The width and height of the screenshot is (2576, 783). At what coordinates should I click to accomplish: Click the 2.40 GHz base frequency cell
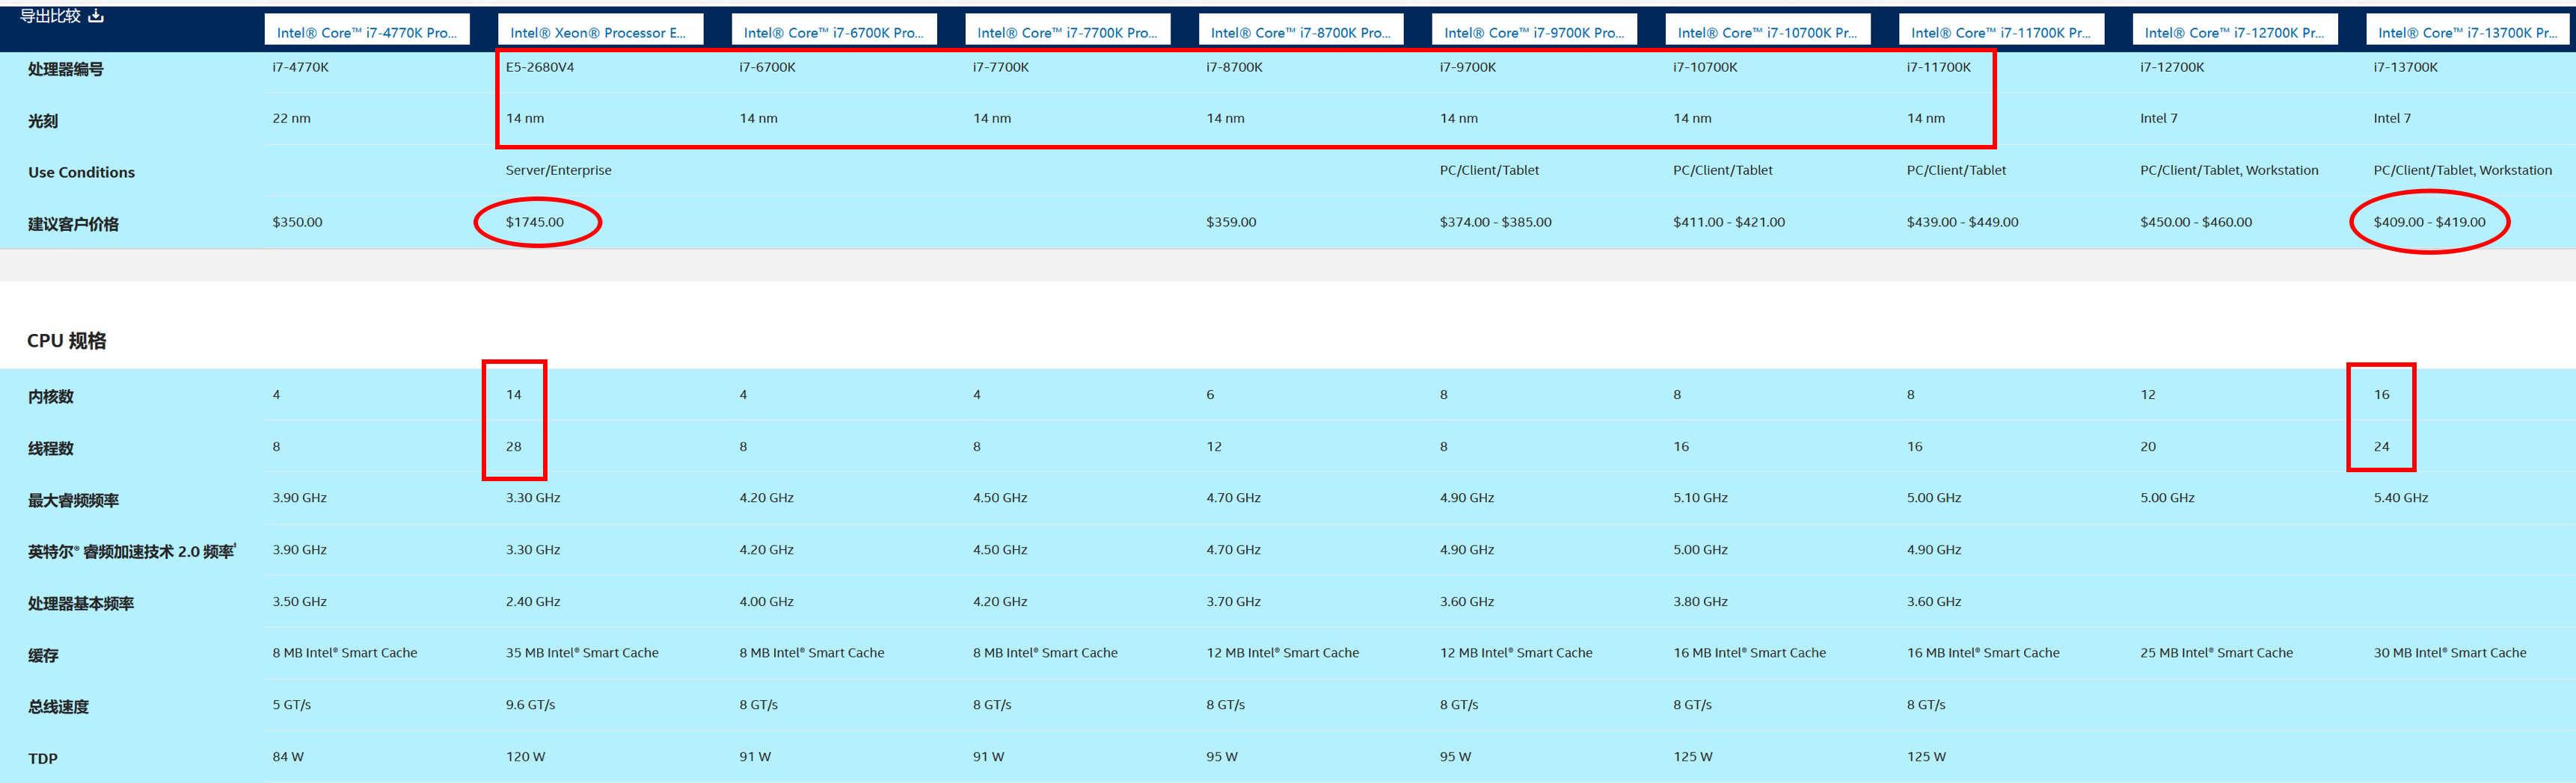(533, 601)
